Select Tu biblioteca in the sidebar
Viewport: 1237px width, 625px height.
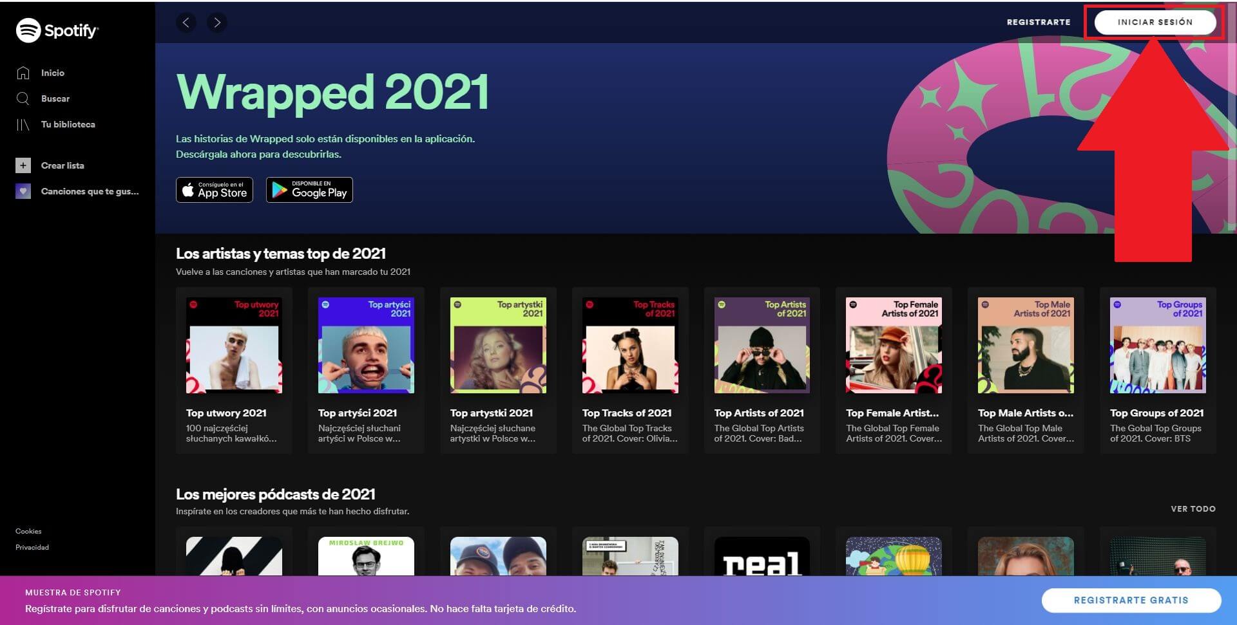(x=68, y=124)
